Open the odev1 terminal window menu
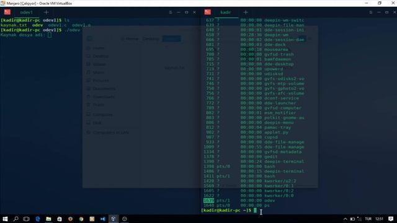This screenshot has width=397, height=223. click(x=171, y=12)
